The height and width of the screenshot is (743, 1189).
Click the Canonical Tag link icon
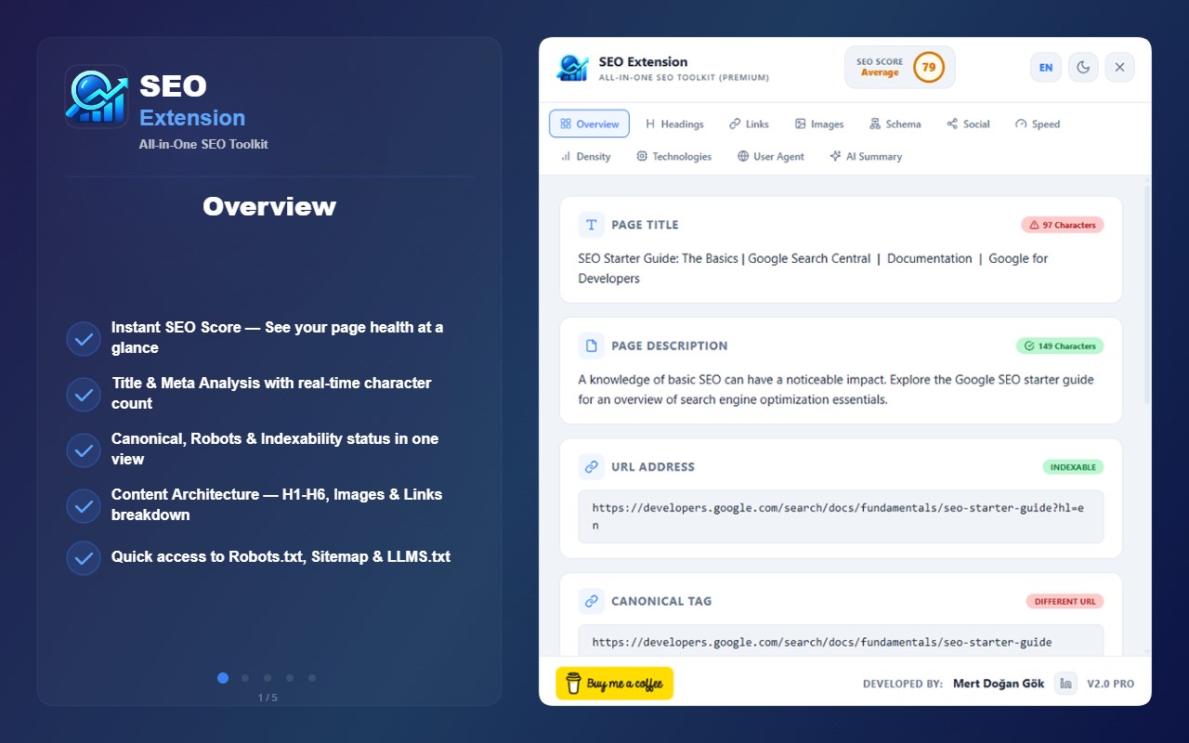[591, 601]
